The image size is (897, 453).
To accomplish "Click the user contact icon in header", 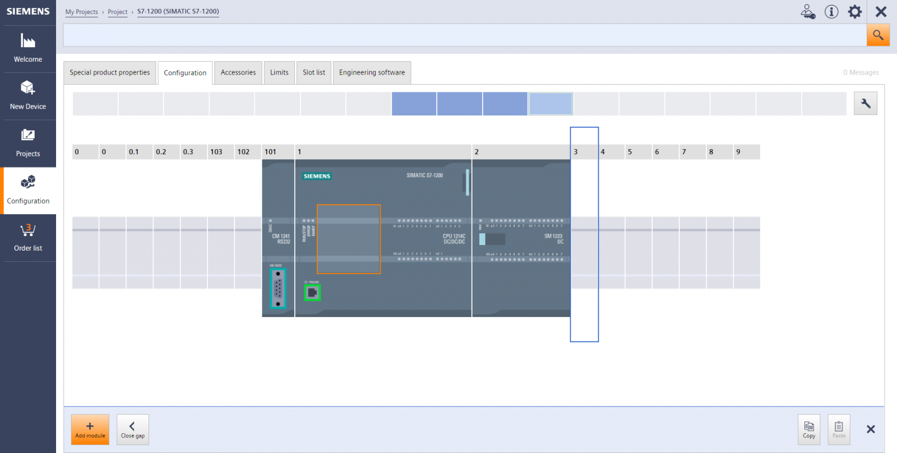I will [x=808, y=11].
